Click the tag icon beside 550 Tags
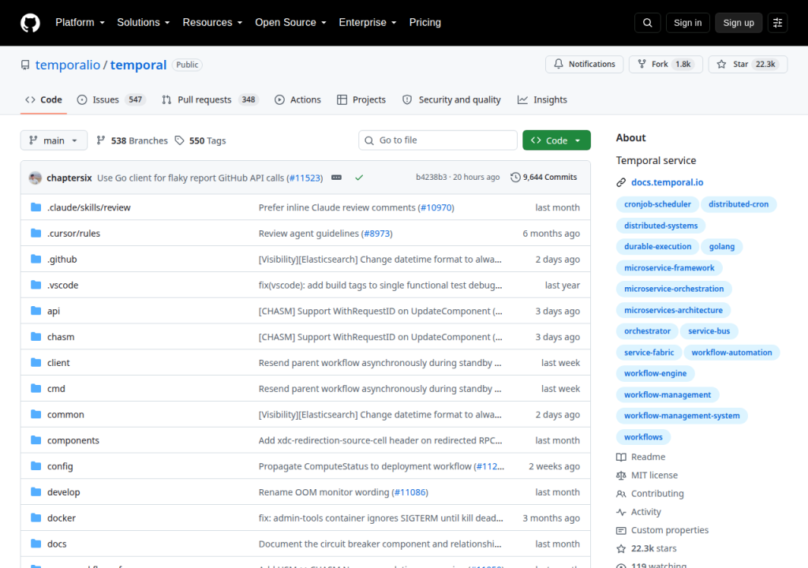 (179, 140)
